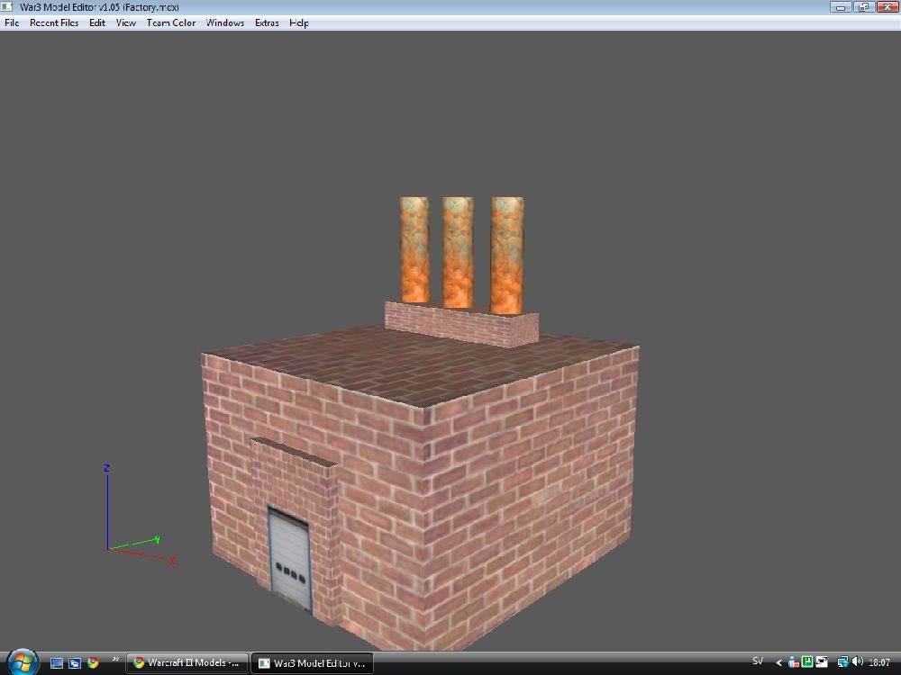Screen dimensions: 901x675
Task: Open the File menu
Action: [x=12, y=23]
